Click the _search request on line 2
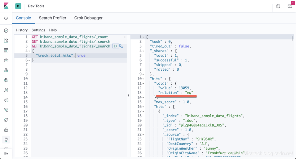The image size is (296, 159). 71,42
